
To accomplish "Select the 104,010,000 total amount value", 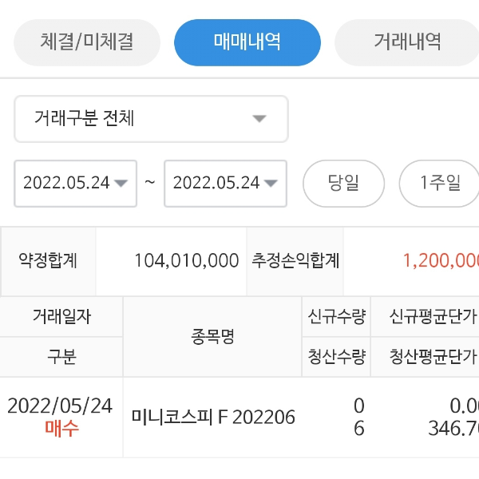I will click(186, 260).
